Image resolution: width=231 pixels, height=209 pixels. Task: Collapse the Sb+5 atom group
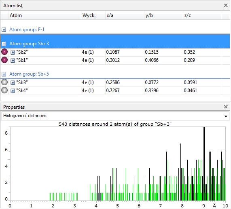tap(4, 74)
